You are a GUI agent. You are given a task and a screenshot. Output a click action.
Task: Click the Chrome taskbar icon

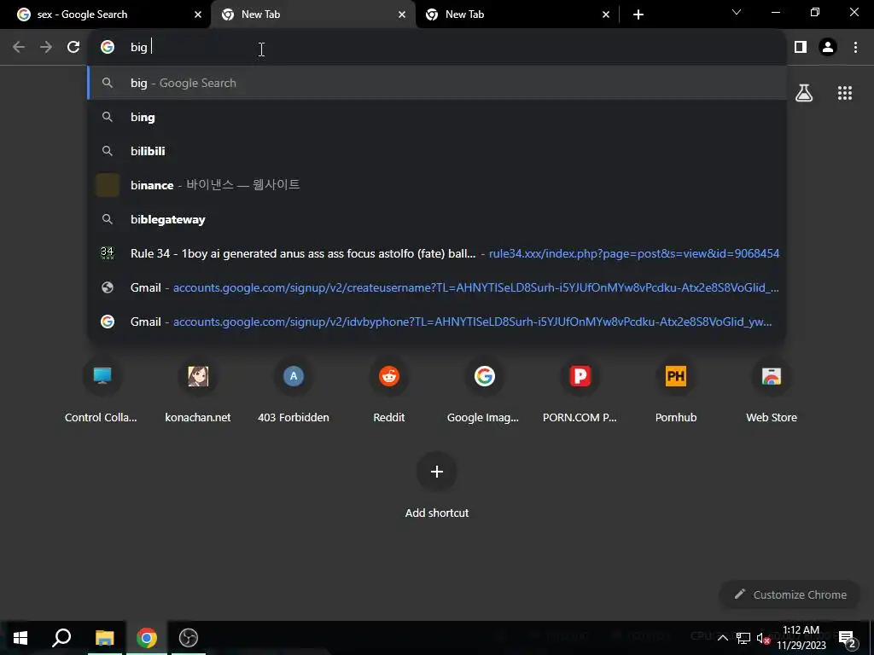point(147,638)
